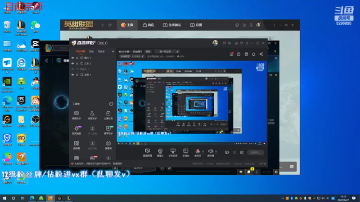Click the refresh arrow in League launcher header
360x202 pixels.
(x=110, y=25)
